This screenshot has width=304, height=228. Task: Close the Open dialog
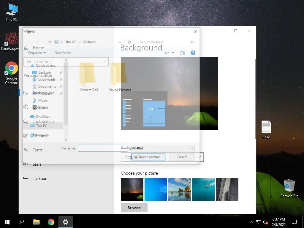(x=195, y=31)
